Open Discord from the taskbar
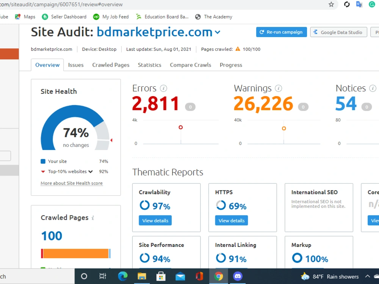Image resolution: width=379 pixels, height=284 pixels. pyautogui.click(x=238, y=276)
